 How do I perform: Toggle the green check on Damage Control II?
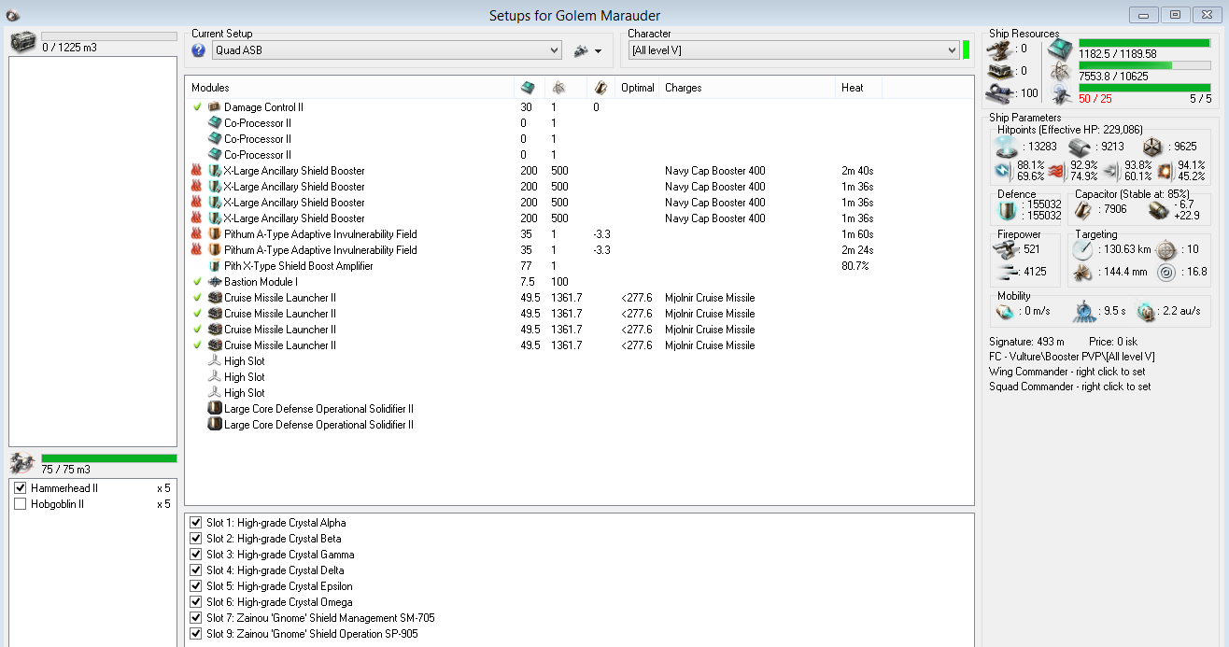197,107
